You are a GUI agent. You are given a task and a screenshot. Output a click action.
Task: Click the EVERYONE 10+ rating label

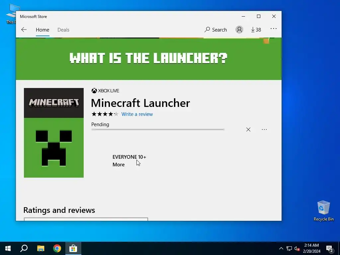(x=129, y=157)
